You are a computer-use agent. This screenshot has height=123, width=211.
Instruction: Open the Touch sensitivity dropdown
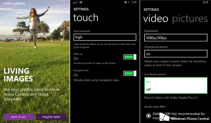click(x=105, y=37)
